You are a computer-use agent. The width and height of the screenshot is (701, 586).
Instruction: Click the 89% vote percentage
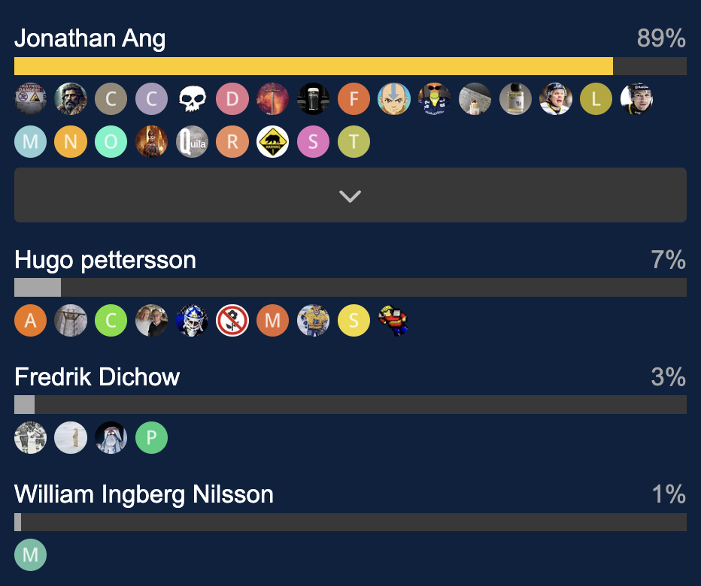point(661,38)
